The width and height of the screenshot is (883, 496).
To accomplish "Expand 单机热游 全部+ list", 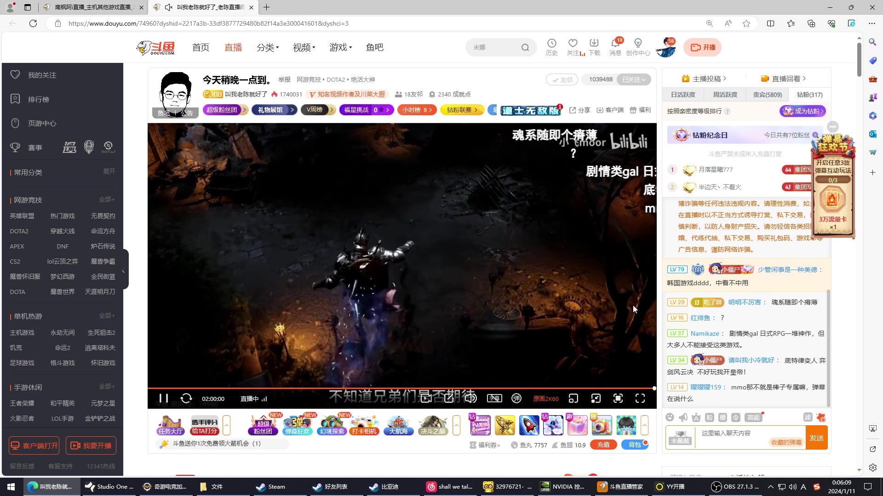I will 107,316.
